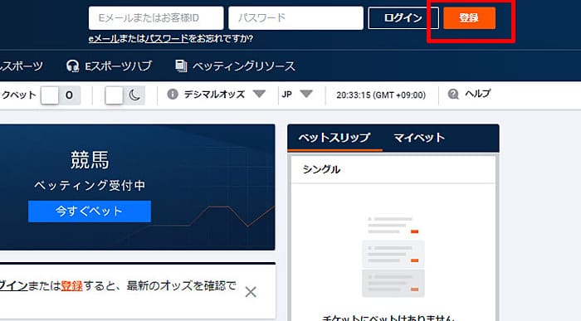This screenshot has height=321, width=581.
Task: Click the moon dark mode icon
Action: coord(134,95)
